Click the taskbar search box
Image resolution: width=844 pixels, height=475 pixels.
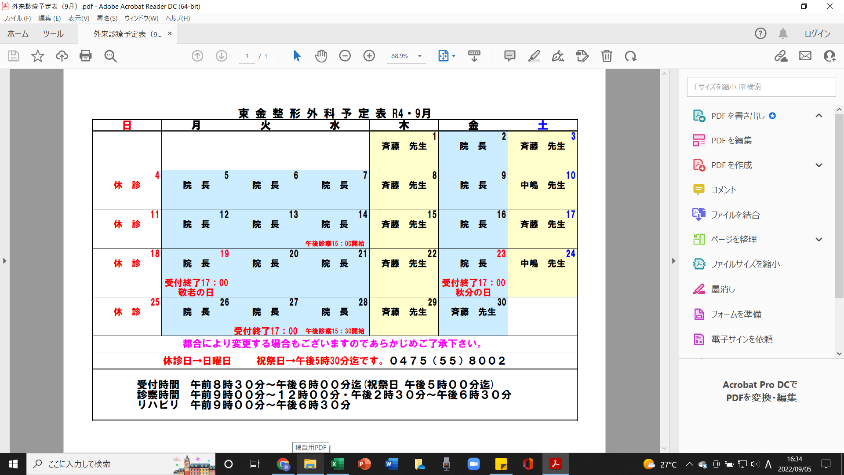coord(121,464)
